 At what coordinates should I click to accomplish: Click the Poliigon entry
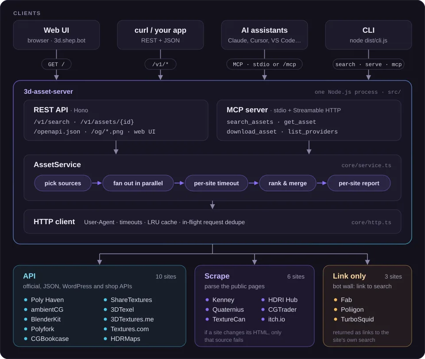352,309
